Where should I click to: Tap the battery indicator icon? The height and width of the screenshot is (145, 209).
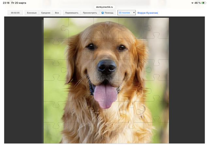(204, 3)
